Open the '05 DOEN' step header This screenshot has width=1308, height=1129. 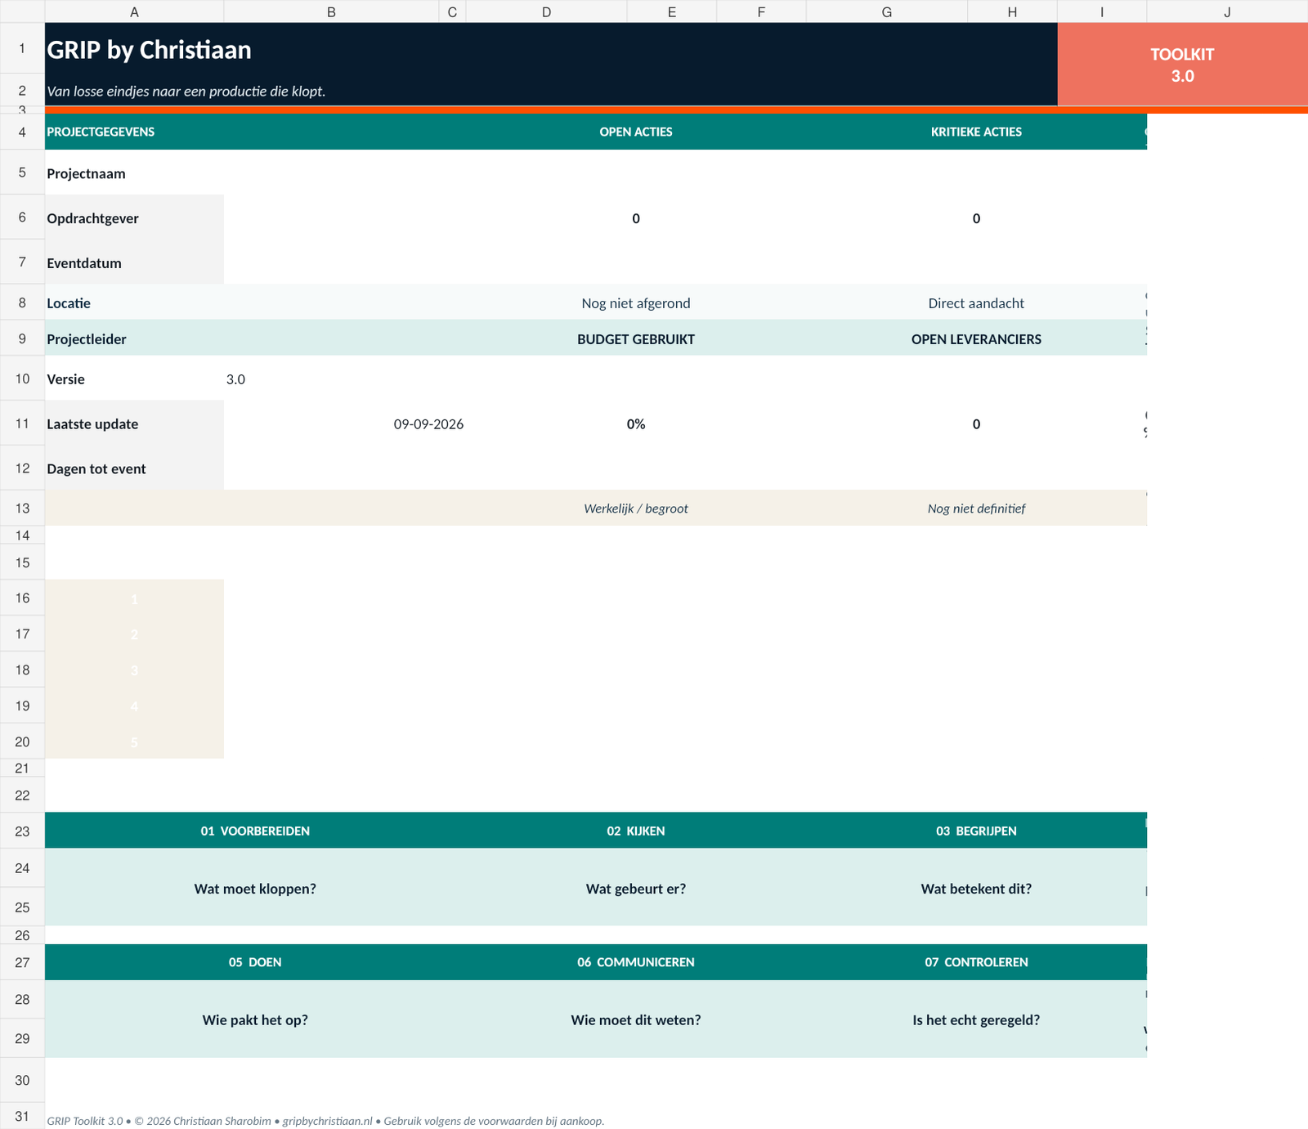tap(255, 962)
